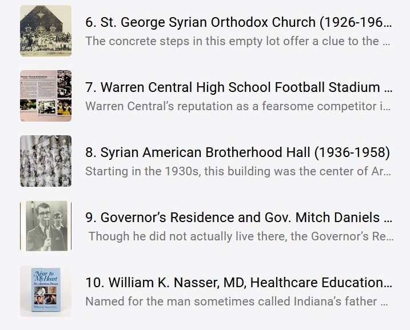The height and width of the screenshot is (330, 410).
Task: Select the Governor's Residence and Gov. Mitch Daniels title
Action: 240,218
